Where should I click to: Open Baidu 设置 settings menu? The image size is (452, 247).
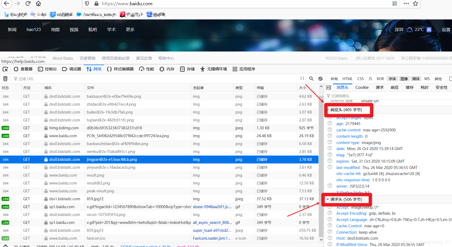pyautogui.click(x=446, y=29)
